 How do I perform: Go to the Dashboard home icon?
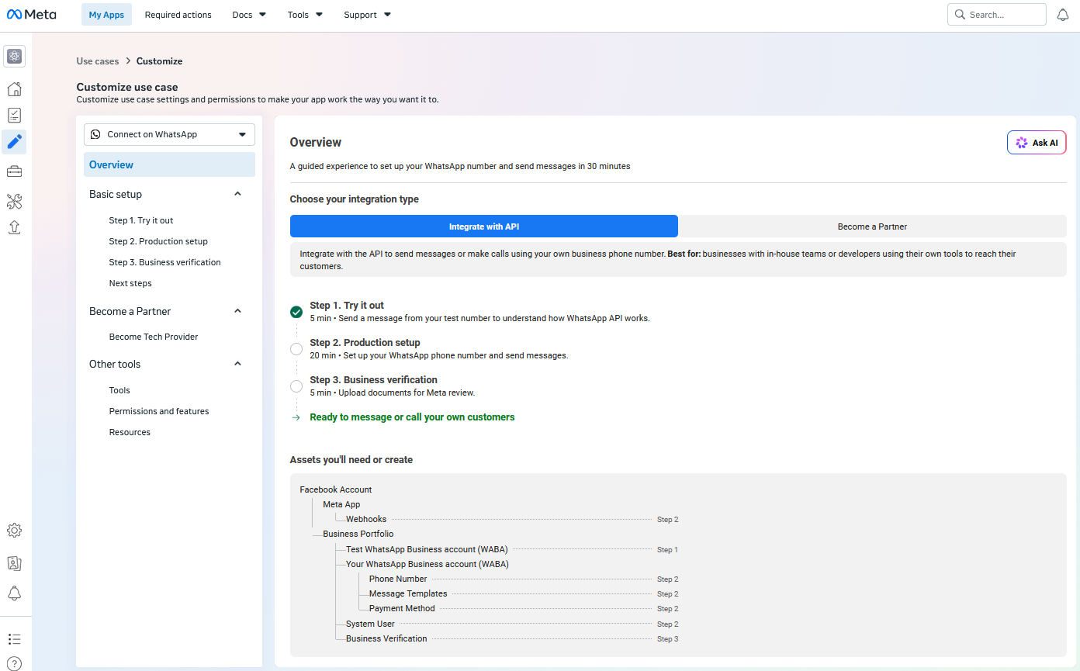coord(14,88)
